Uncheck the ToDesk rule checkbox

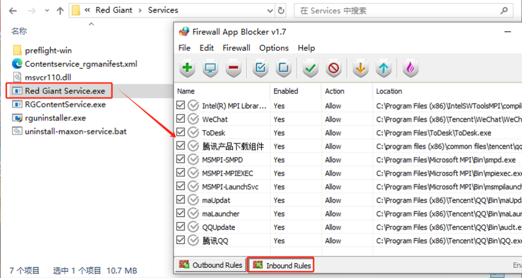pyautogui.click(x=180, y=132)
